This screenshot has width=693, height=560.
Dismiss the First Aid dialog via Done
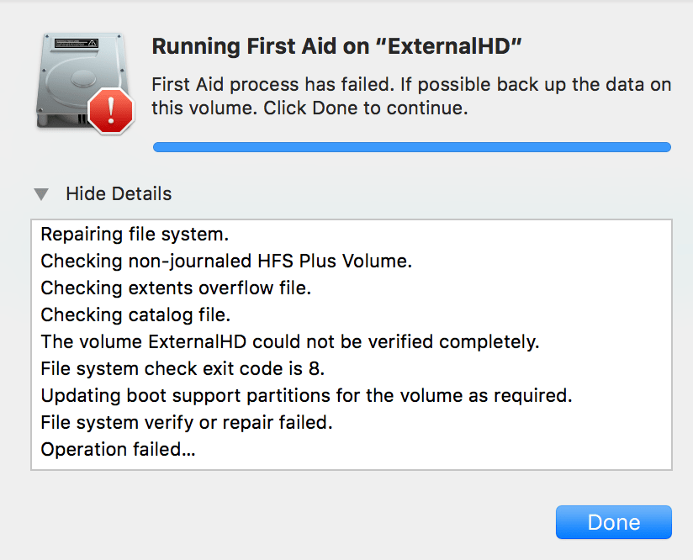[x=613, y=521]
